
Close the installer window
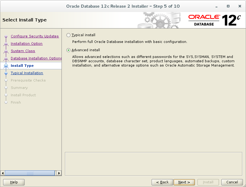pos(240,6)
